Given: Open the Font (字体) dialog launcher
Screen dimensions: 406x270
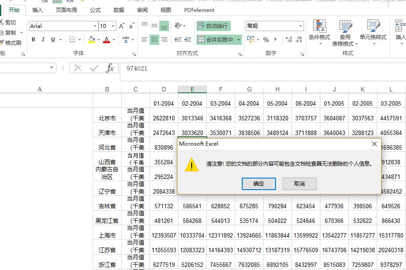Looking at the screenshot, I should tap(134, 54).
